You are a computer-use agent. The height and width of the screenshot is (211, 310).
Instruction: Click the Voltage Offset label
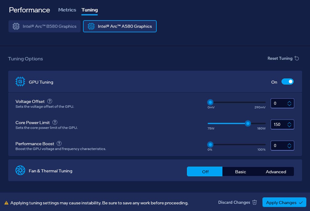(x=30, y=101)
